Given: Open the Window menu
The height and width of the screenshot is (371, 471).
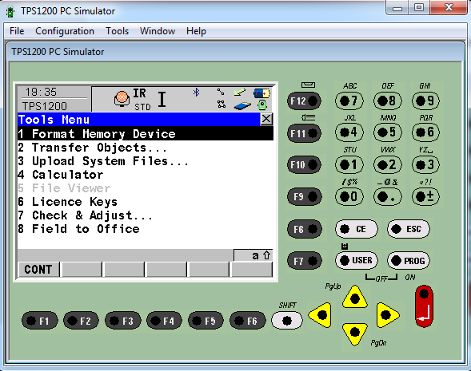Looking at the screenshot, I should pyautogui.click(x=158, y=31).
